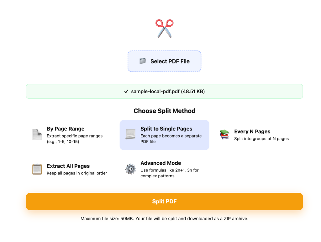This screenshot has width=321, height=242.
Task: Click the page icon beside By Page Range
Action: (x=37, y=135)
